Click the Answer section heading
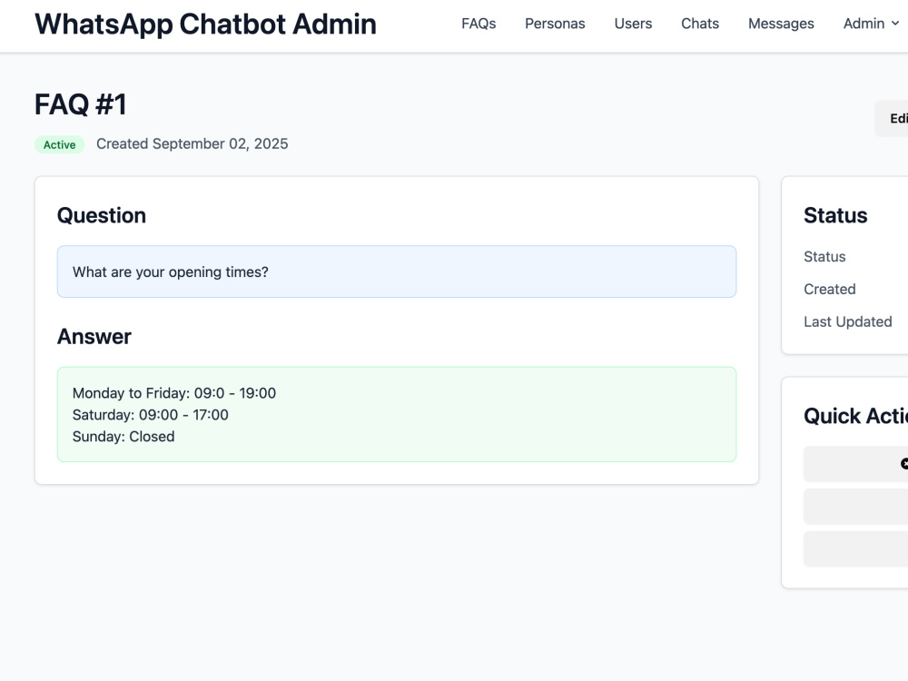This screenshot has height=681, width=908. 94,337
